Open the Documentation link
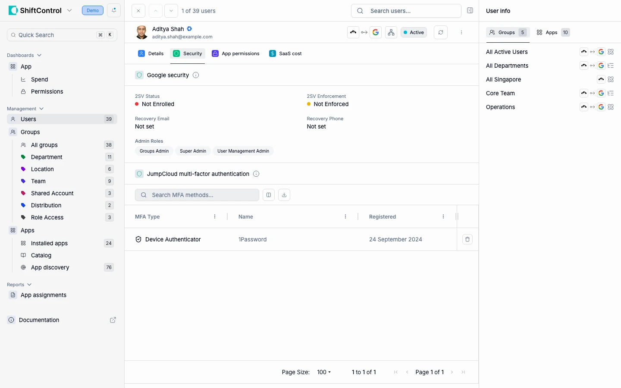The width and height of the screenshot is (621, 388). (x=39, y=320)
